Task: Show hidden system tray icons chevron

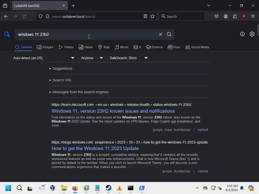Action: [x=197, y=188]
